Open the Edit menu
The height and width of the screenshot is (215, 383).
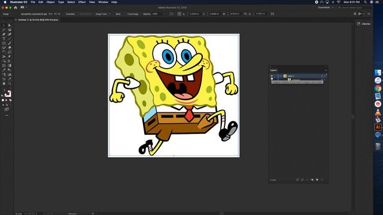pos(41,2)
